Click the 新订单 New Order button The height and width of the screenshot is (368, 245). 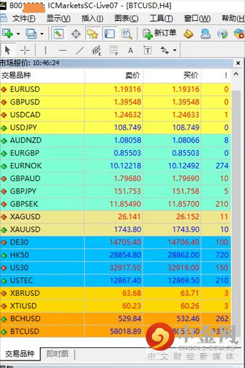(x=160, y=34)
